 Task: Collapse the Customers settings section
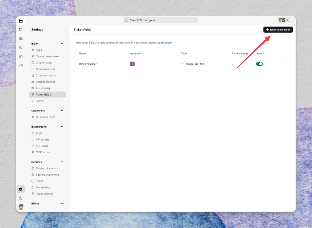pos(62,111)
